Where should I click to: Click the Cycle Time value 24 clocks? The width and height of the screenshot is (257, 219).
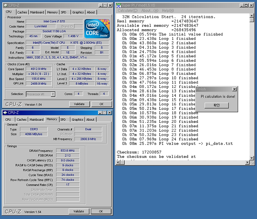click(68, 175)
